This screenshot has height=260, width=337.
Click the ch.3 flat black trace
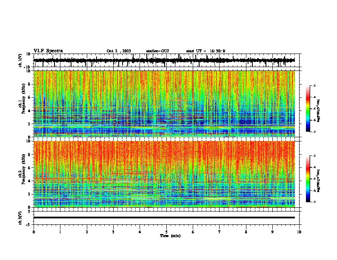coord(164,218)
